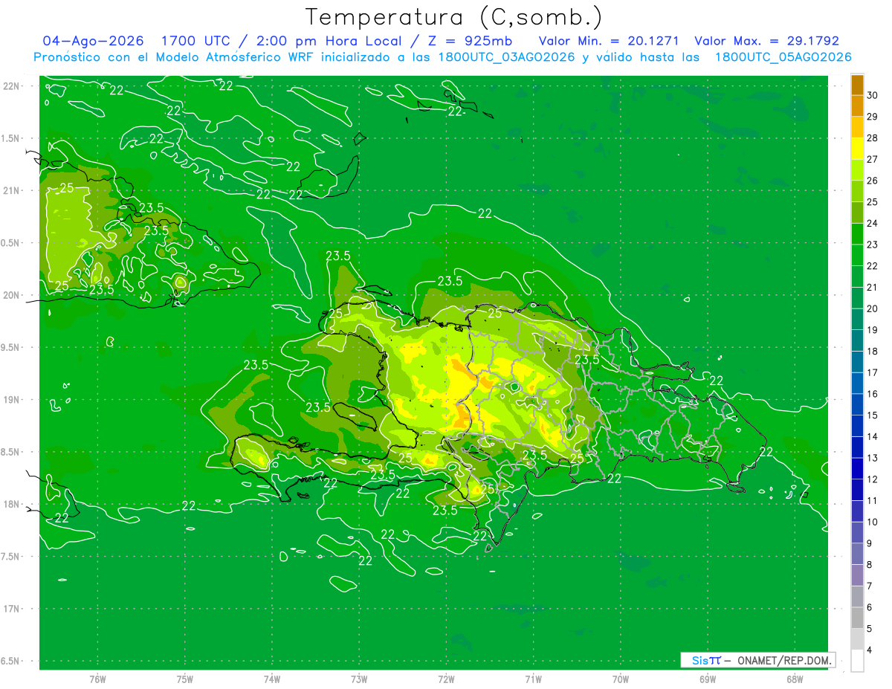Click the green swatch between 22 and 23
Viewport: 892px width, 689px height.
coord(857,255)
